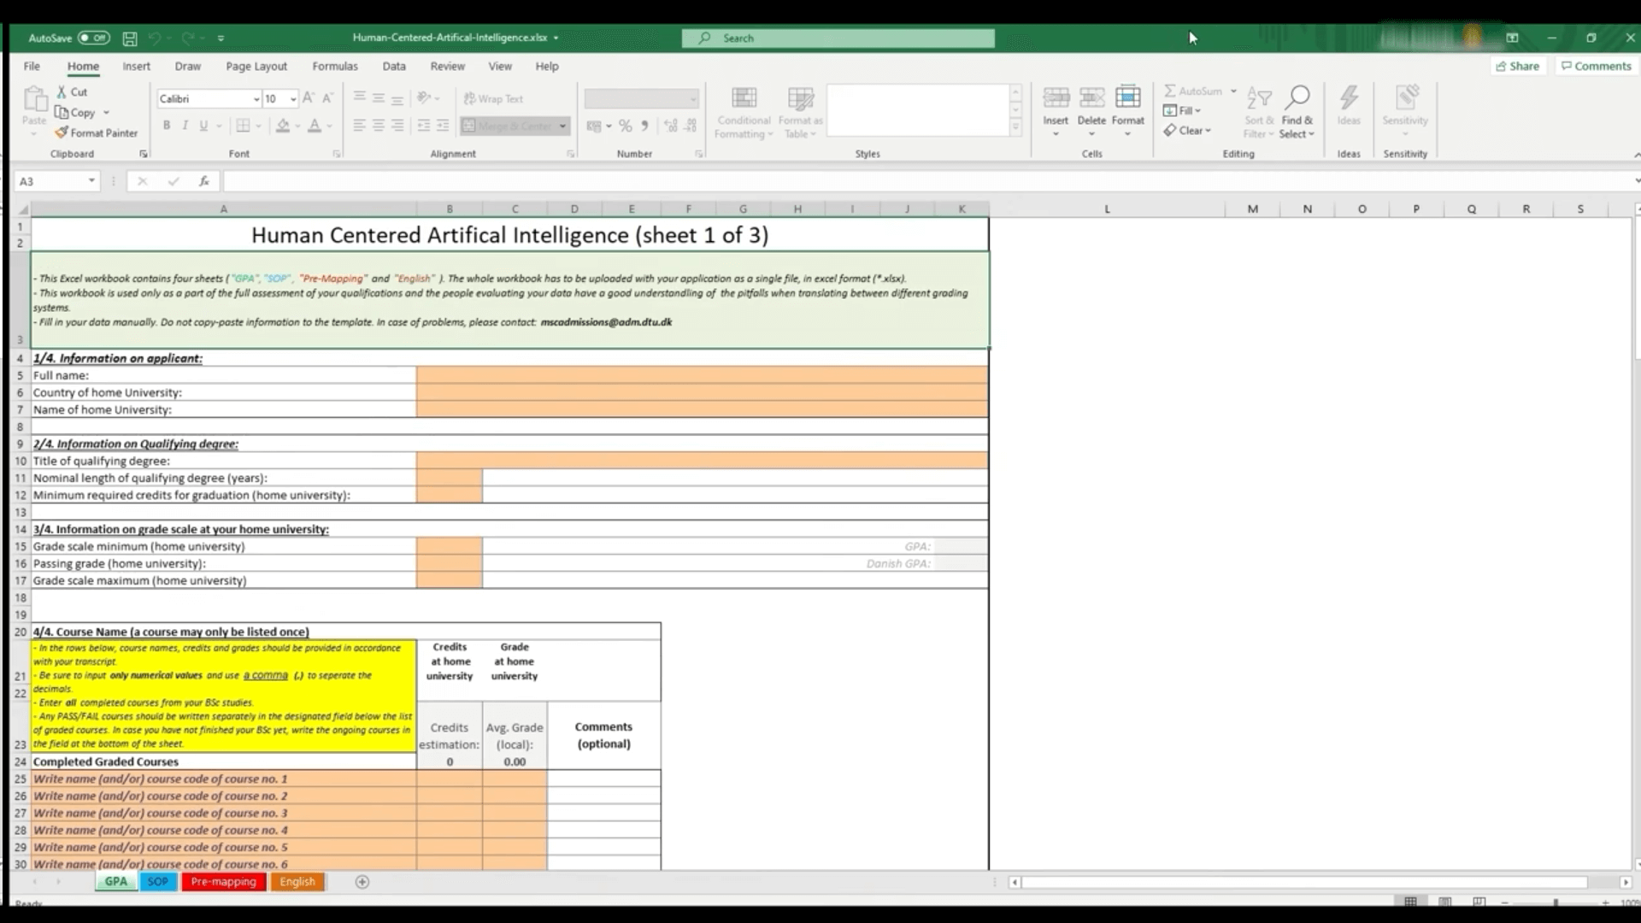Click the Borders icon
This screenshot has height=923, width=1641.
[243, 126]
